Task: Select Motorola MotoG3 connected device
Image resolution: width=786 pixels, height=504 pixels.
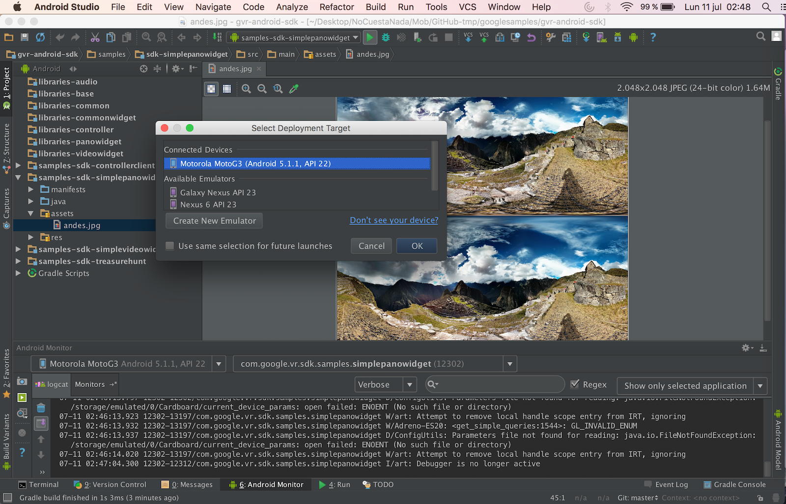Action: tap(297, 164)
